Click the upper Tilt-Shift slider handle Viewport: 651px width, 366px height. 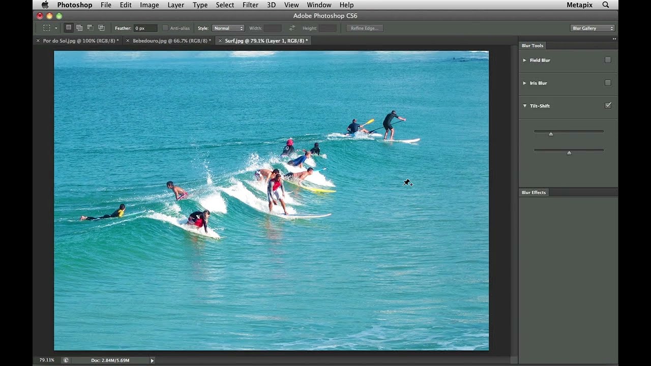coord(550,134)
